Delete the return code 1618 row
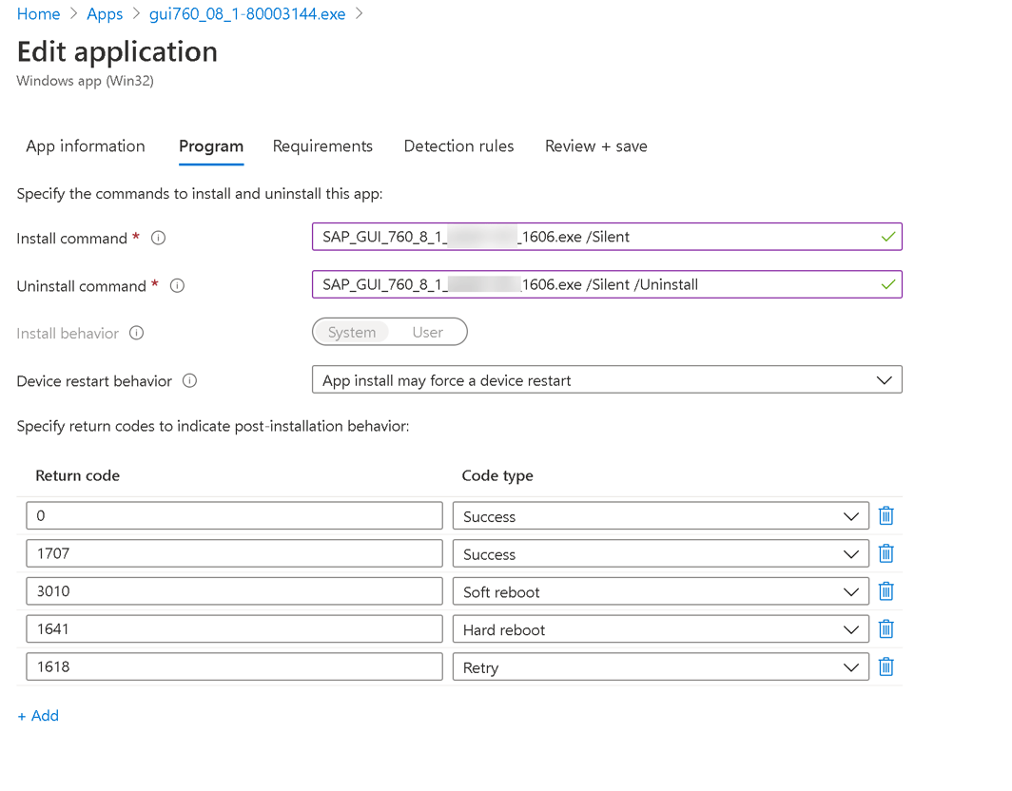The image size is (1012, 791). pyautogui.click(x=885, y=666)
